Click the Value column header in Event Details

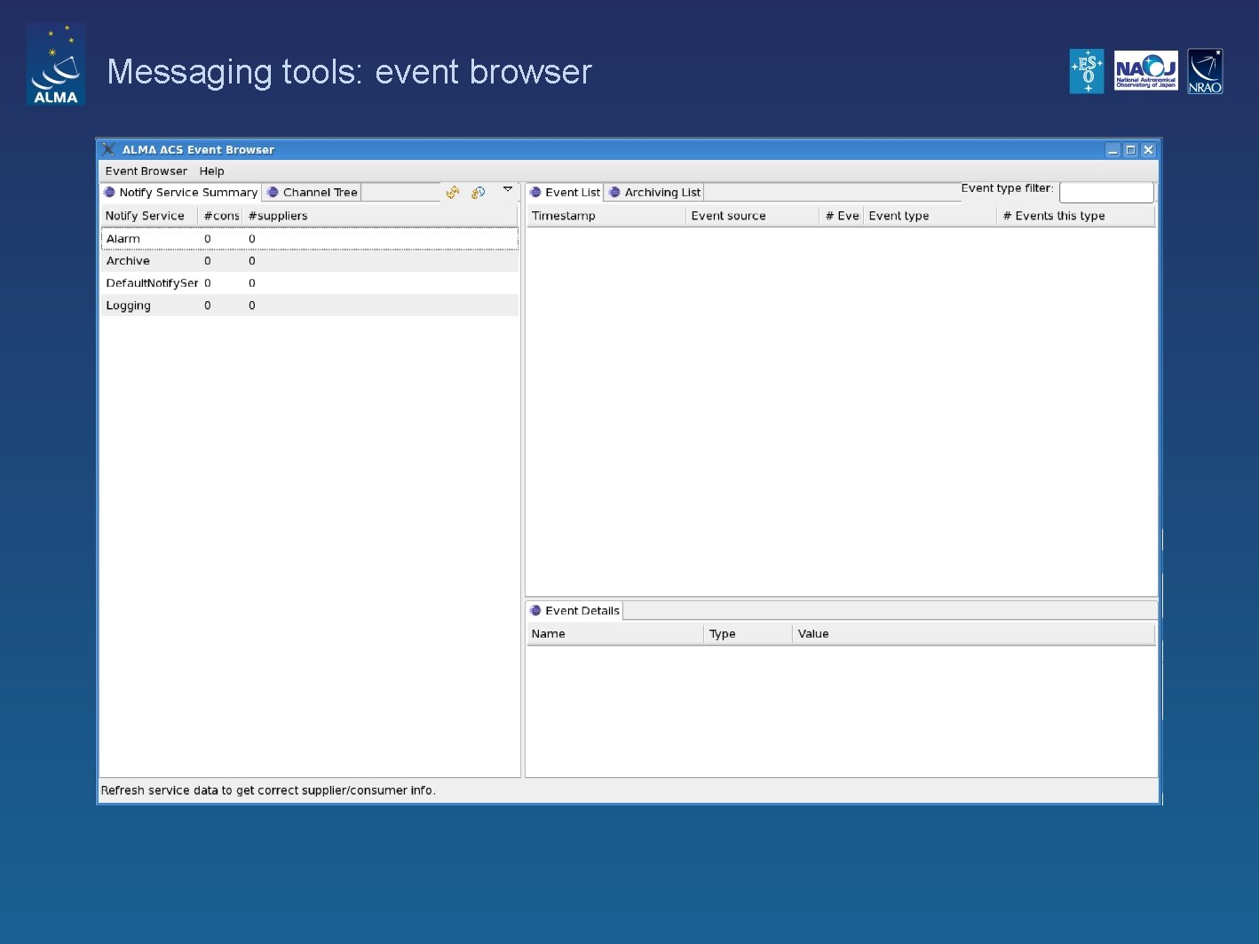974,634
